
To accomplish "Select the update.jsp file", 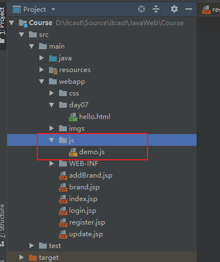I will coord(81,234).
